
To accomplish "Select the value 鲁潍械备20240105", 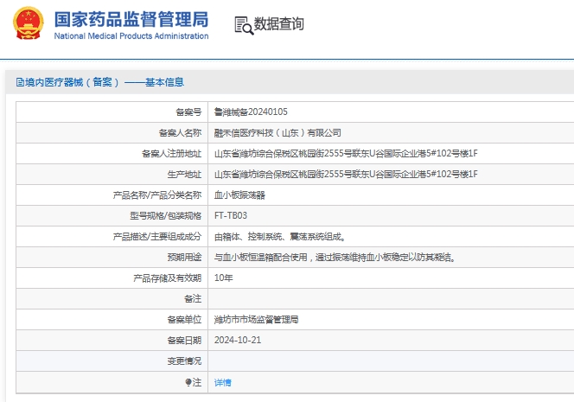I will tap(251, 112).
